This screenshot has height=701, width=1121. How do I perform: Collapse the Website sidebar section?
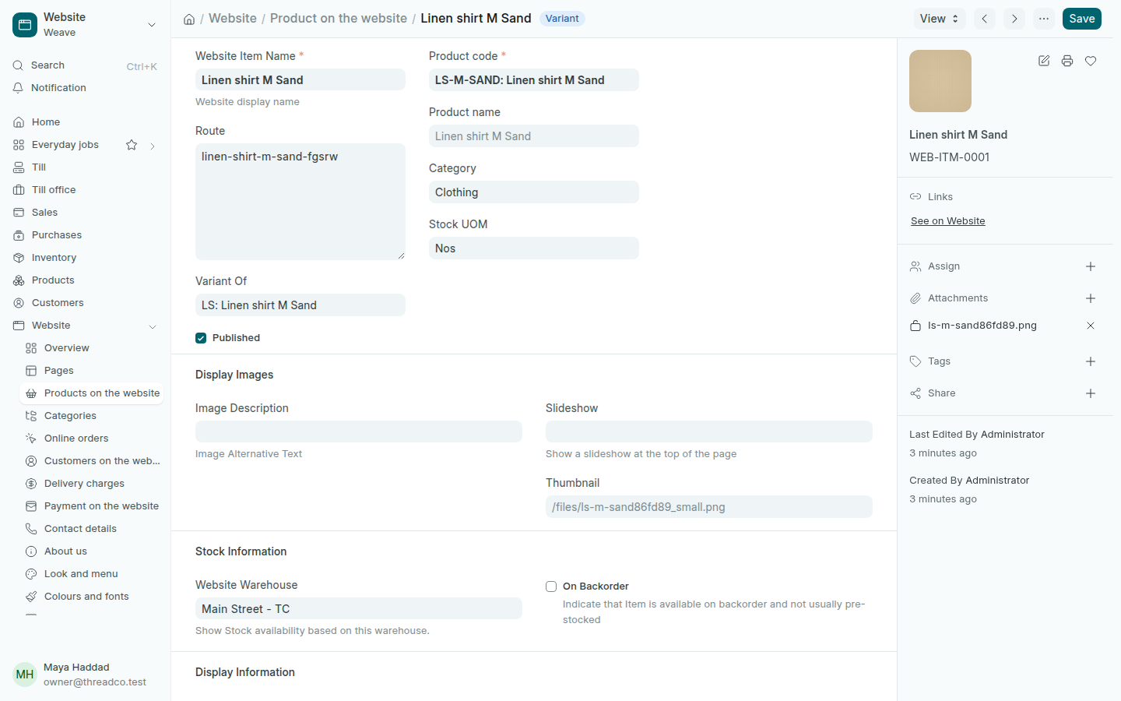[x=153, y=326]
